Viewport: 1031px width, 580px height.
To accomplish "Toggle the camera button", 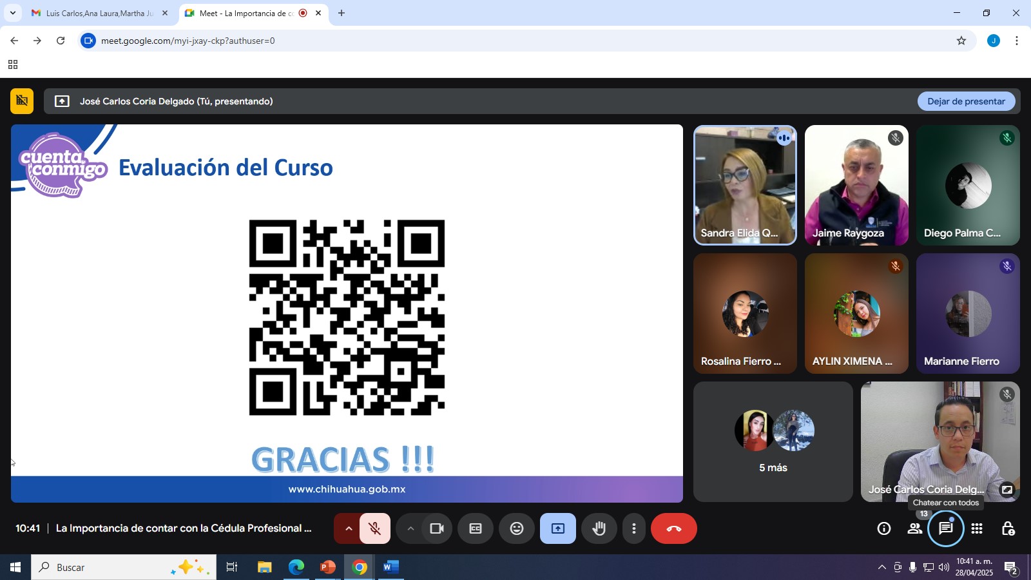I will pos(437,528).
